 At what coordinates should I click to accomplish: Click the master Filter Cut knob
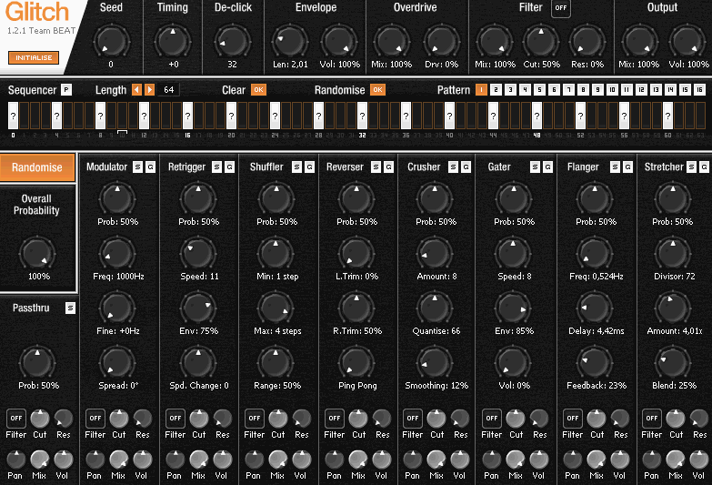[541, 41]
